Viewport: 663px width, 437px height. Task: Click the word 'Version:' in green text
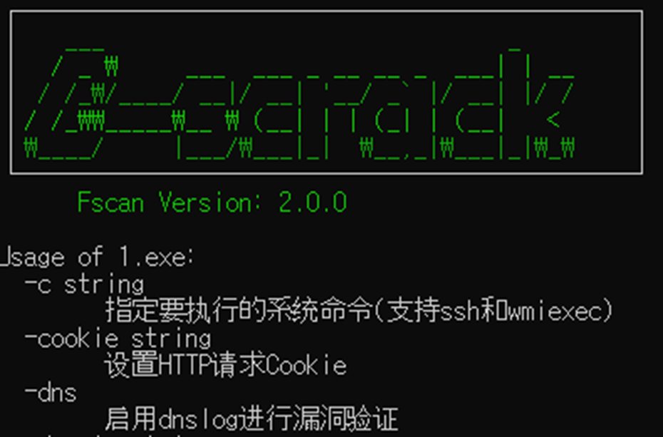[x=211, y=202]
